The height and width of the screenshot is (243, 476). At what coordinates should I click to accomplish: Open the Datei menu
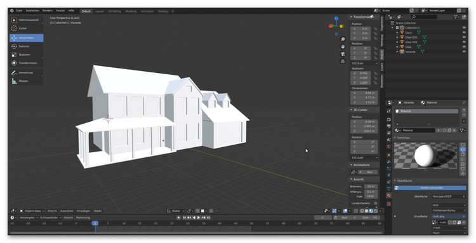(x=19, y=11)
